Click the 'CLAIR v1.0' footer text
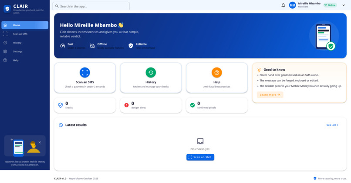 pyautogui.click(x=60, y=179)
